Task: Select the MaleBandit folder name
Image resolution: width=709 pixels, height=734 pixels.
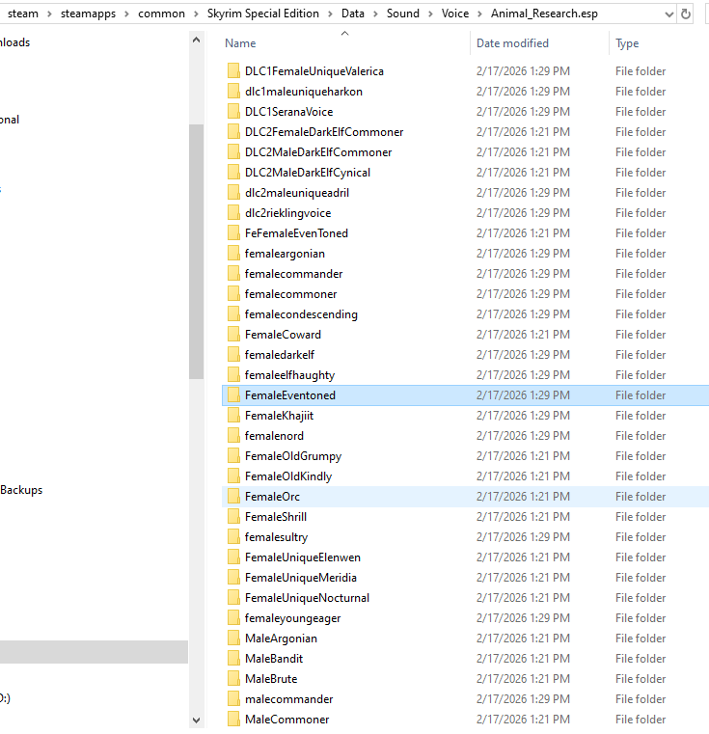Action: [x=274, y=659]
